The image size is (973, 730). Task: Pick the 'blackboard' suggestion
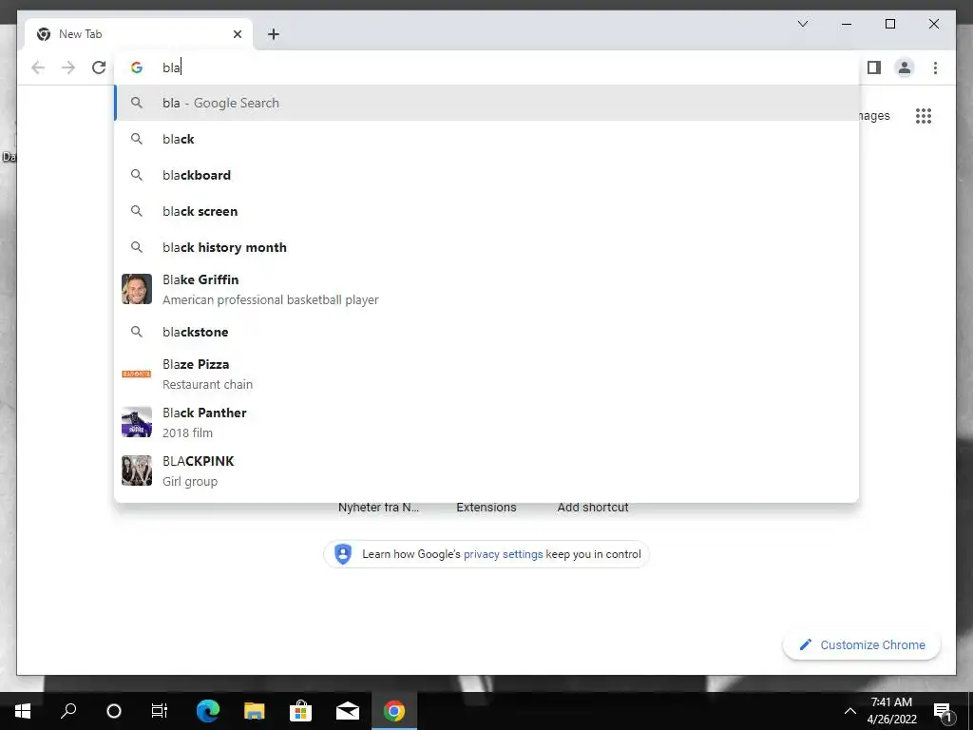(486, 175)
